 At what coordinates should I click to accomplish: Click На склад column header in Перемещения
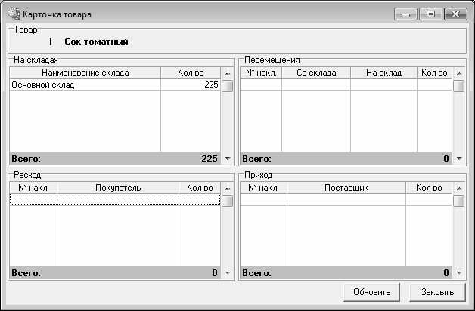(383, 73)
